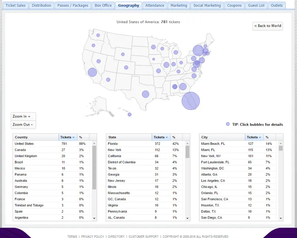The image size is (297, 238).
Task: Click the Back to World button
Action: (267, 26)
